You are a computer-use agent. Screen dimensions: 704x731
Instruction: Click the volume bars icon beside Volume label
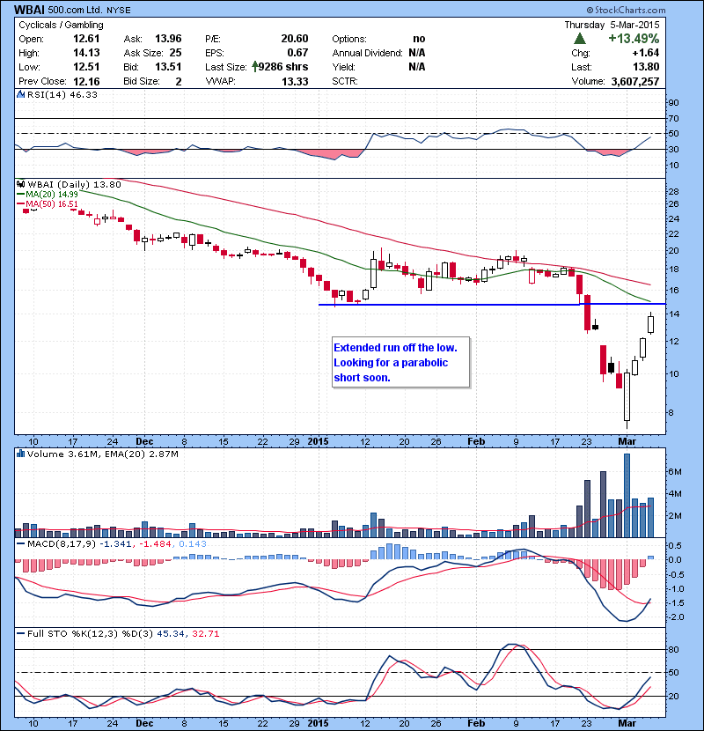pyautogui.click(x=20, y=454)
